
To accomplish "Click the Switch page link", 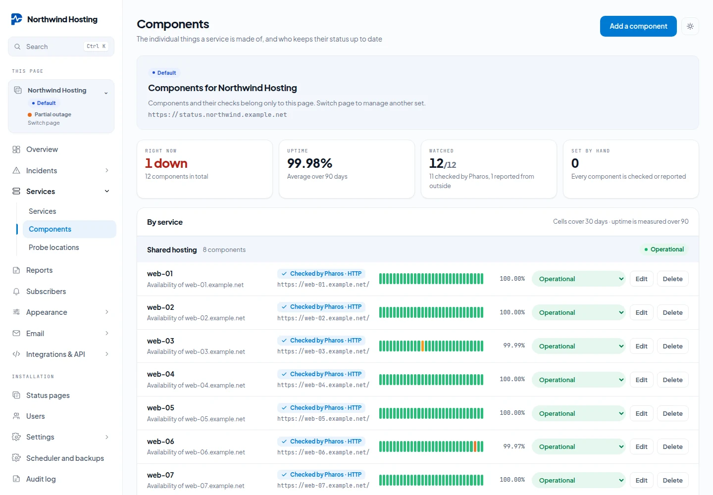I will [x=44, y=123].
